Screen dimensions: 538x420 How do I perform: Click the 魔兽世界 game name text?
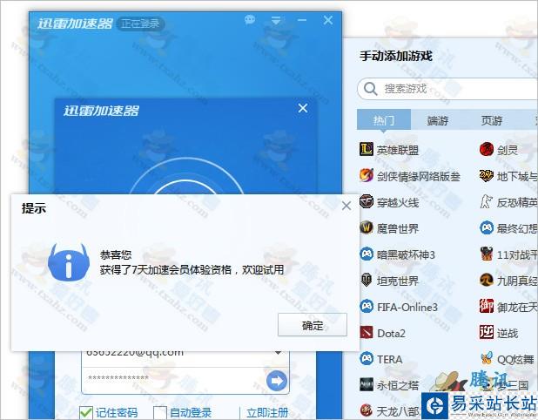[x=398, y=228]
